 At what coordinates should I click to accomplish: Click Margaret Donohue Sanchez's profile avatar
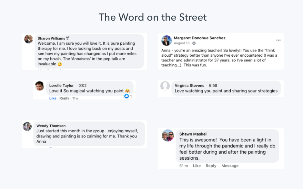click(167, 41)
